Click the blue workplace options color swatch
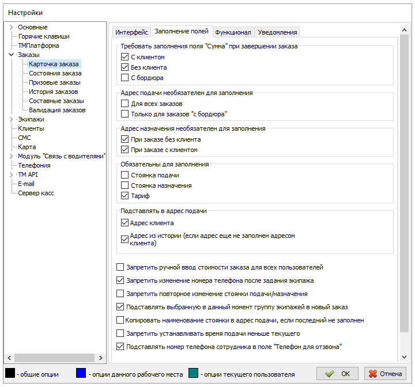 click(81, 374)
